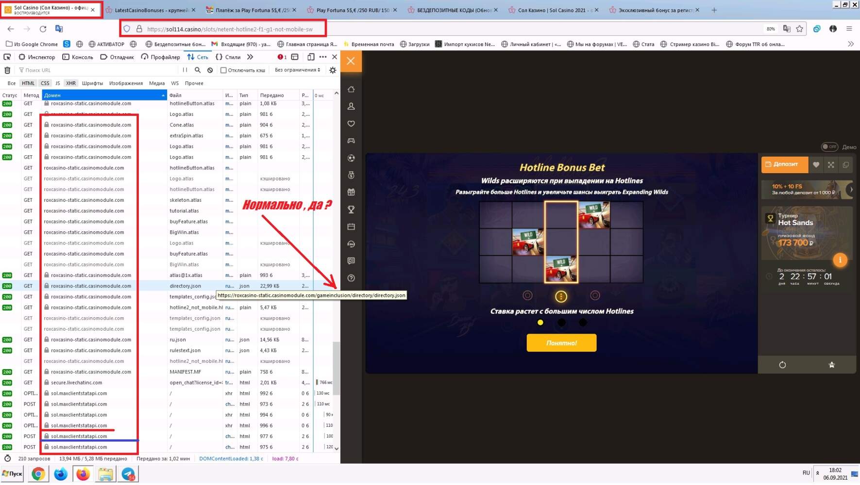Select the Все filter to show all requests
860x485 pixels.
12,83
